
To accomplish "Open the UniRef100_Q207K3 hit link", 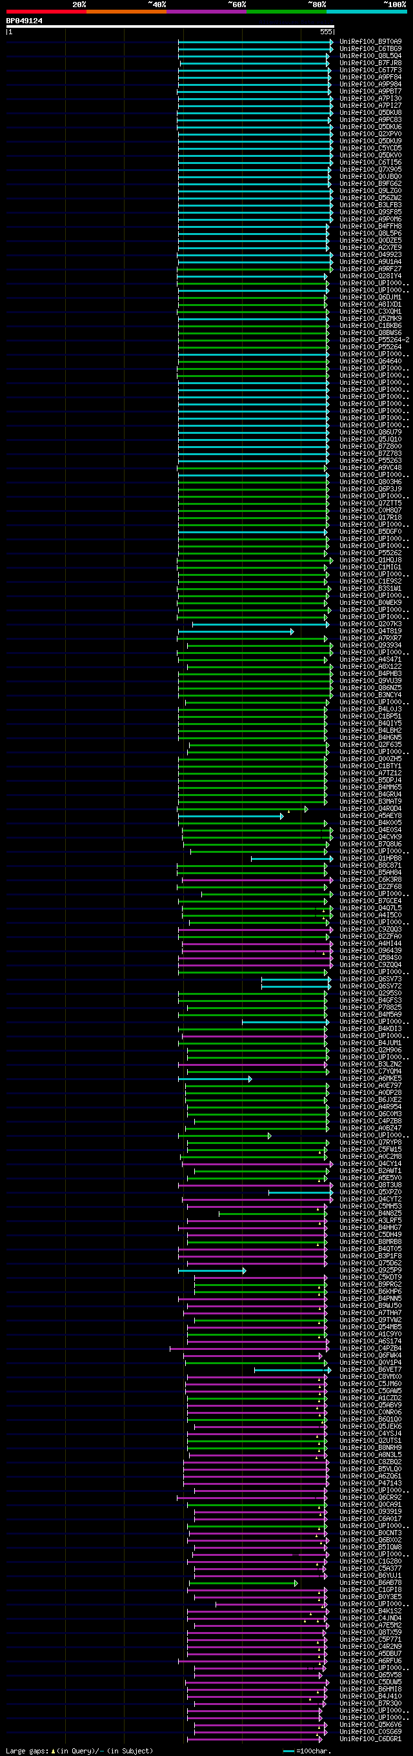I will click(x=371, y=624).
